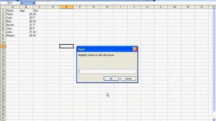This screenshot has width=216, height=121.
Task: Cancel the Input dialog
Action: (128, 78)
